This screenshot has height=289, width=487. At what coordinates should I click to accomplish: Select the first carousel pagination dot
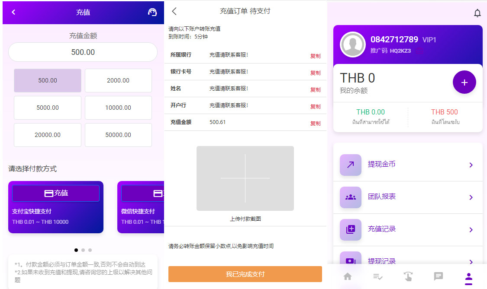click(76, 250)
